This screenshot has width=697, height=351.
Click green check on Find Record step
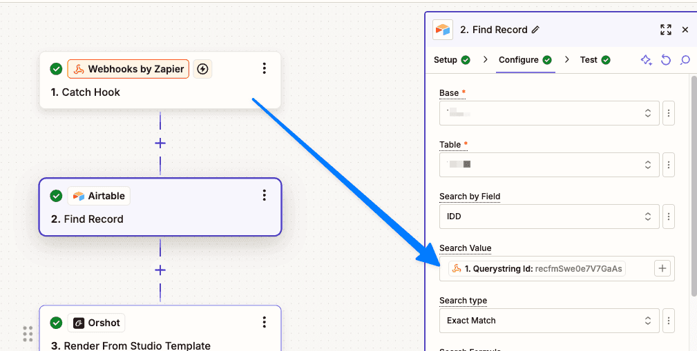coord(56,196)
